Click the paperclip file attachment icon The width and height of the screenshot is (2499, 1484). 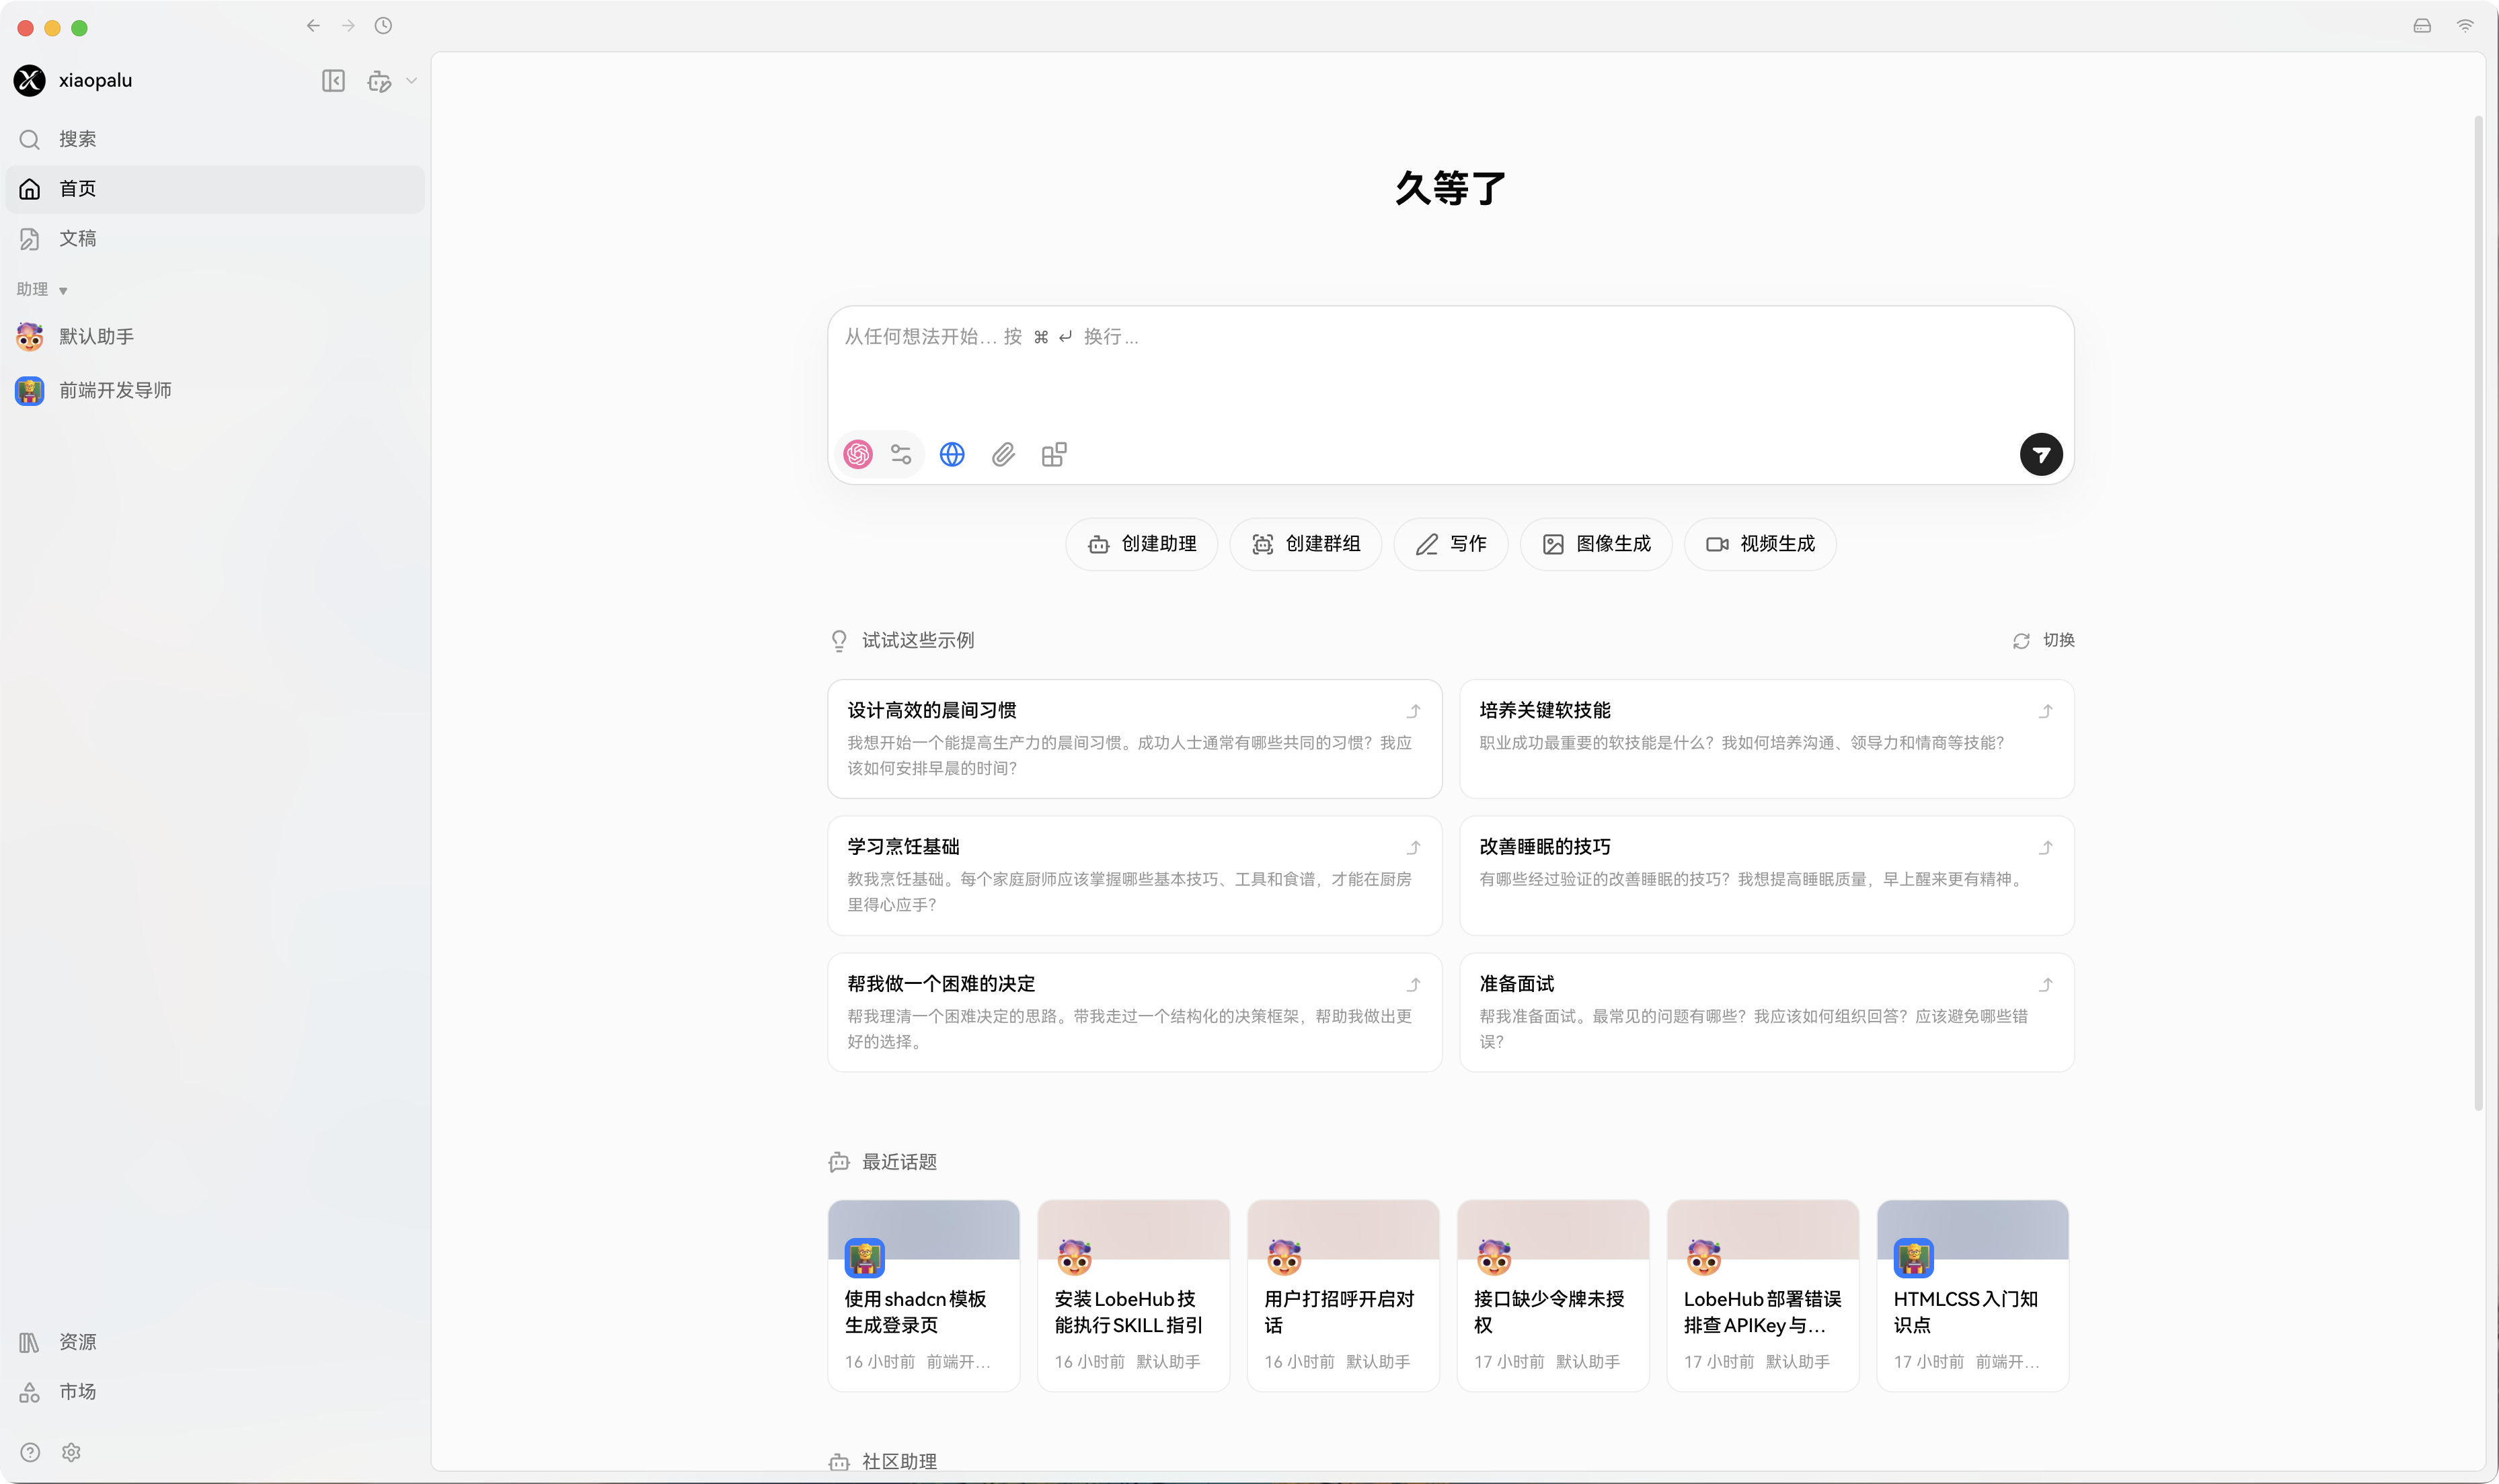tap(1003, 455)
